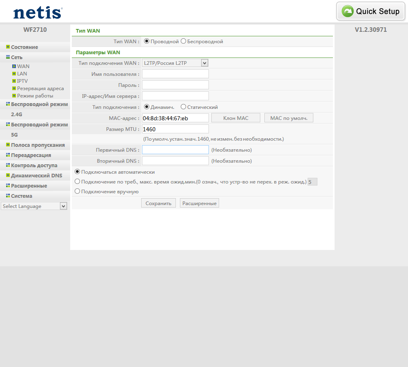Click the WF2710 model label

click(x=35, y=30)
